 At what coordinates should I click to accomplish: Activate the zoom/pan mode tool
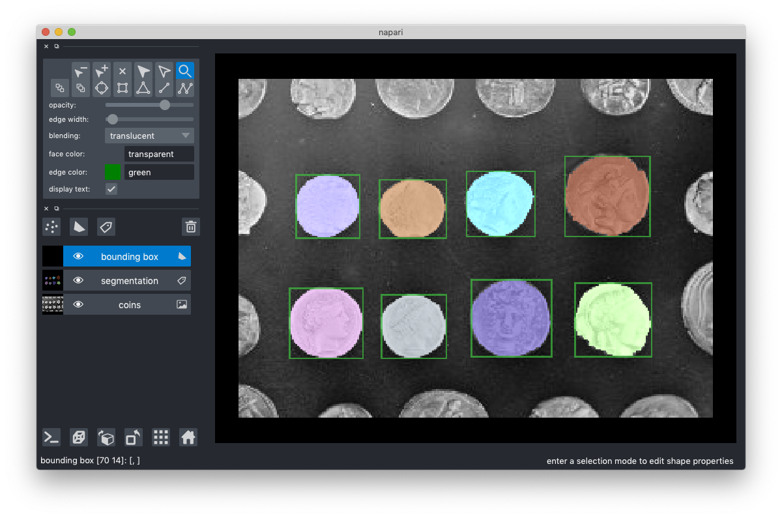[184, 70]
